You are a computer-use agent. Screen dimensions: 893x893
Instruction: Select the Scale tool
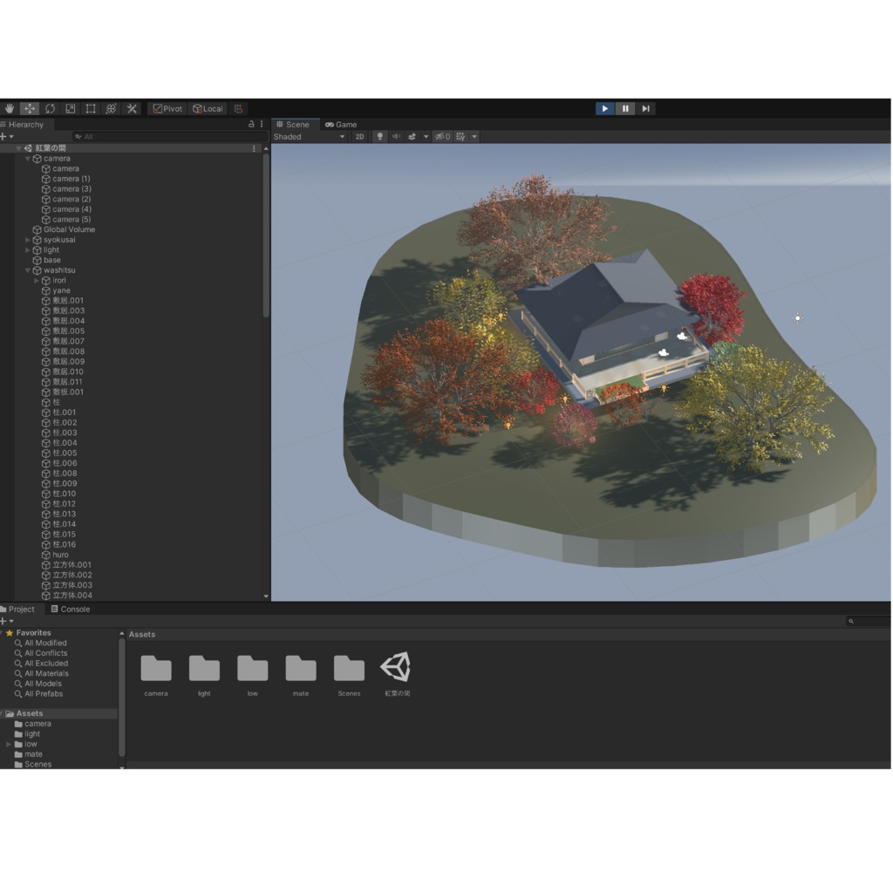pos(71,108)
